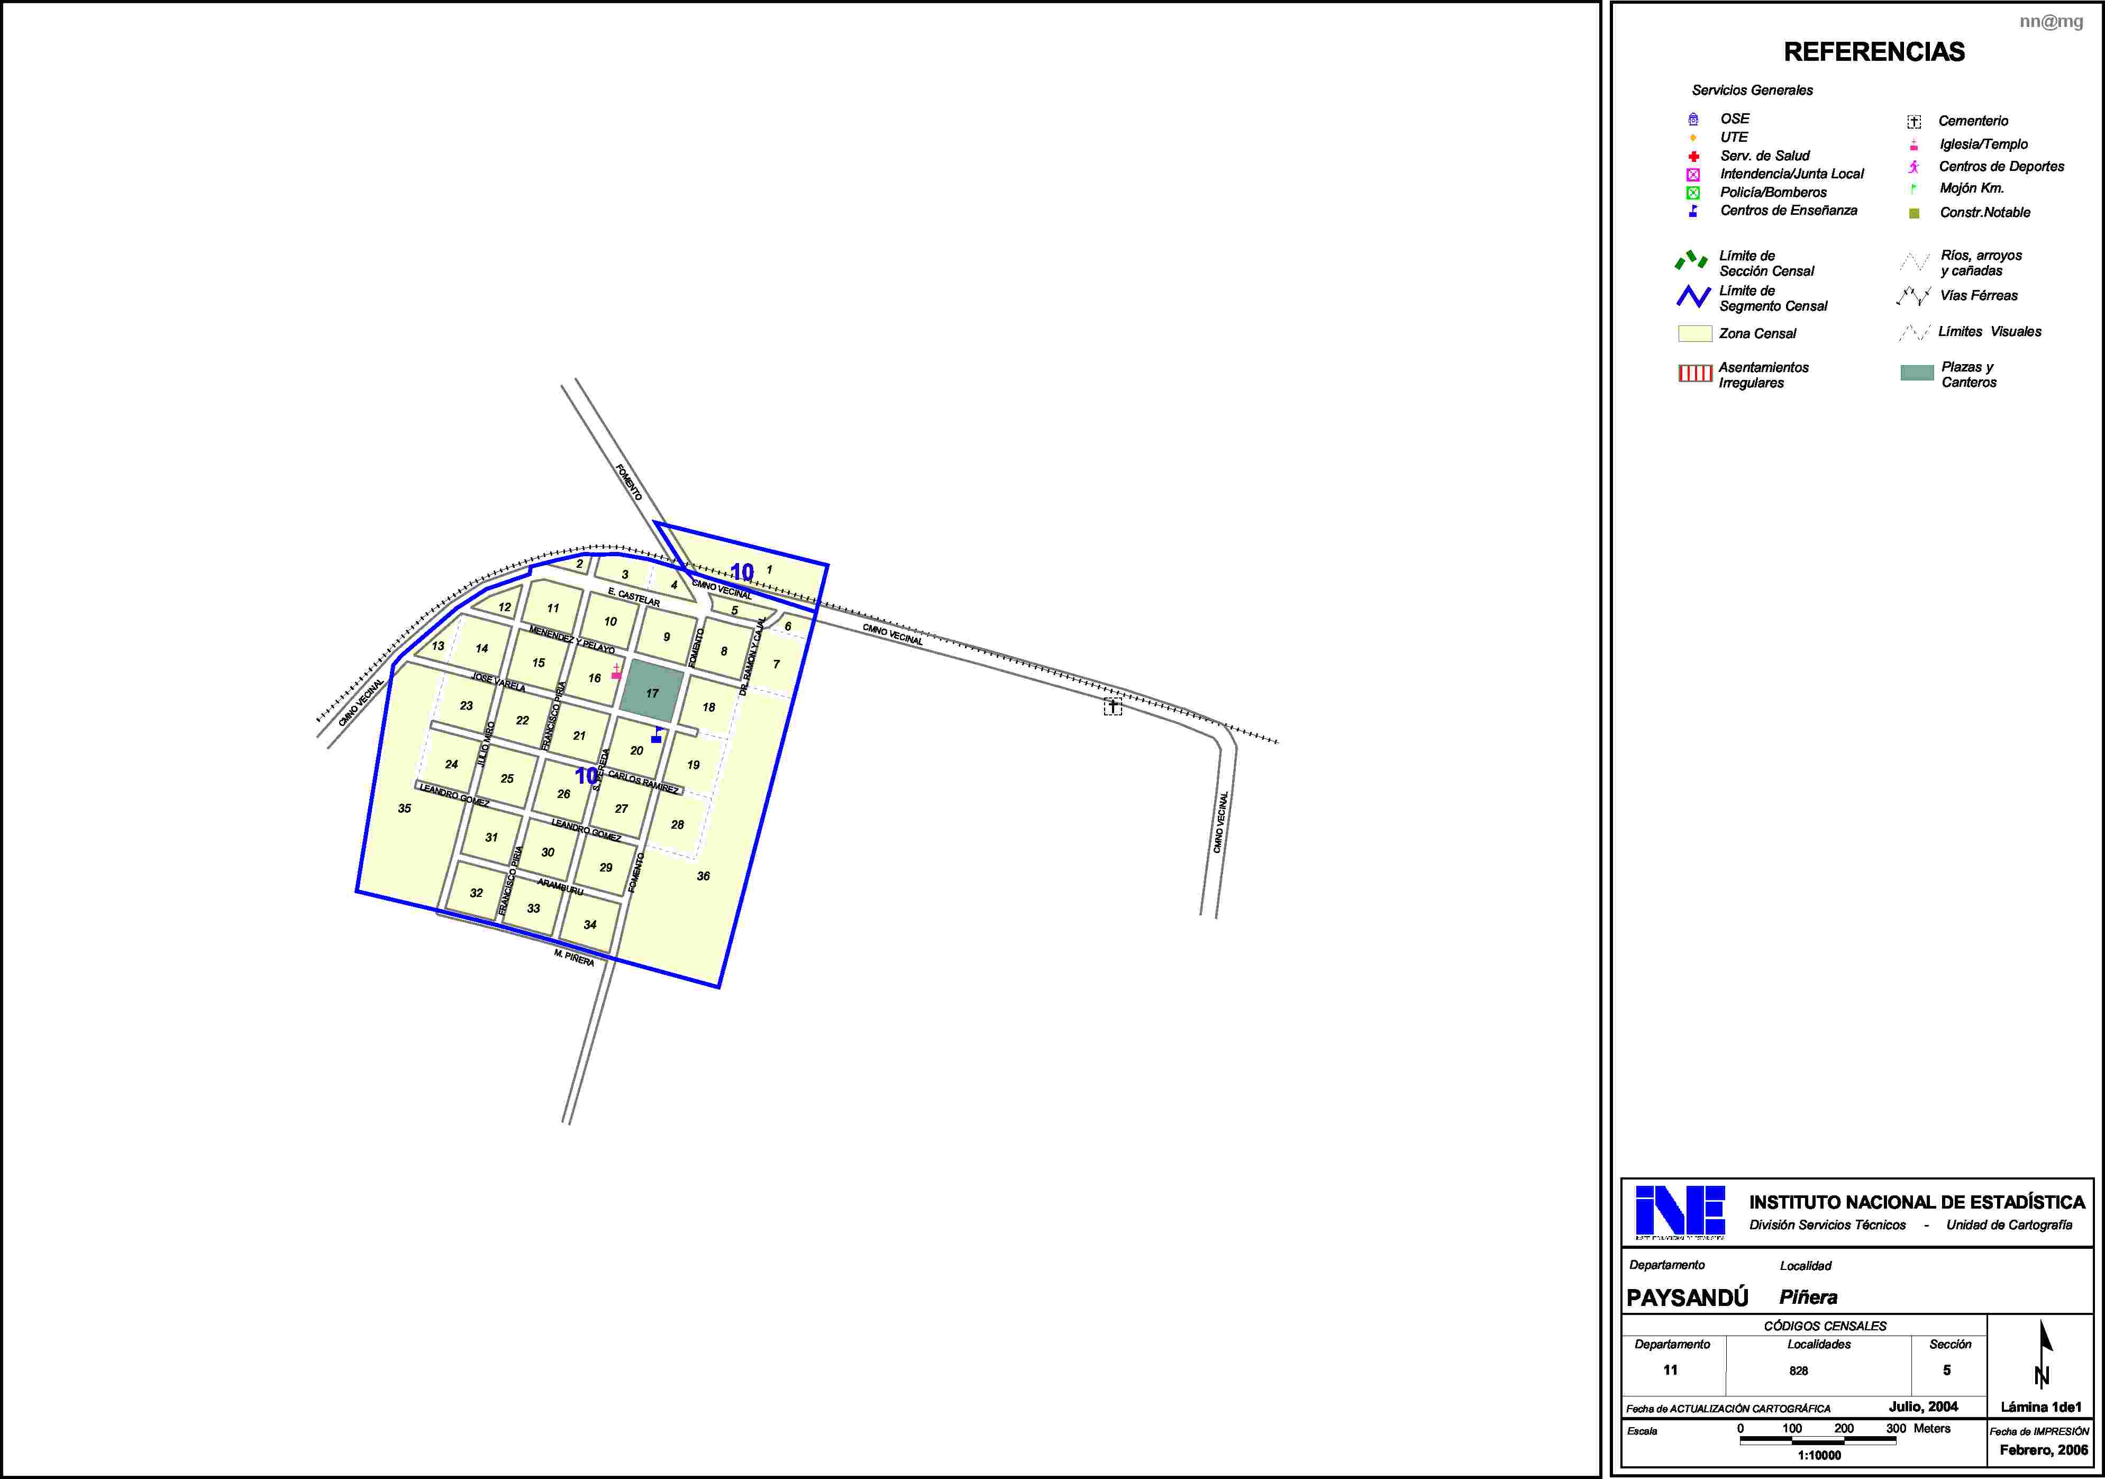Click the REFERENCIAS heading
2105x1479 pixels.
point(1874,52)
